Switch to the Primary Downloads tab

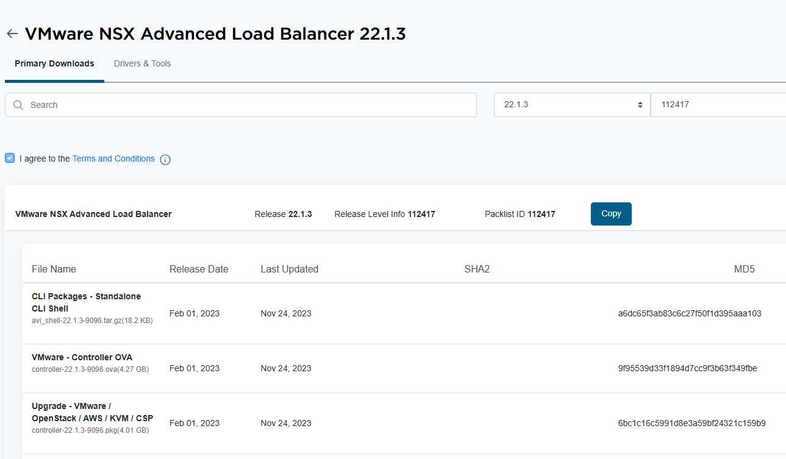coord(54,63)
